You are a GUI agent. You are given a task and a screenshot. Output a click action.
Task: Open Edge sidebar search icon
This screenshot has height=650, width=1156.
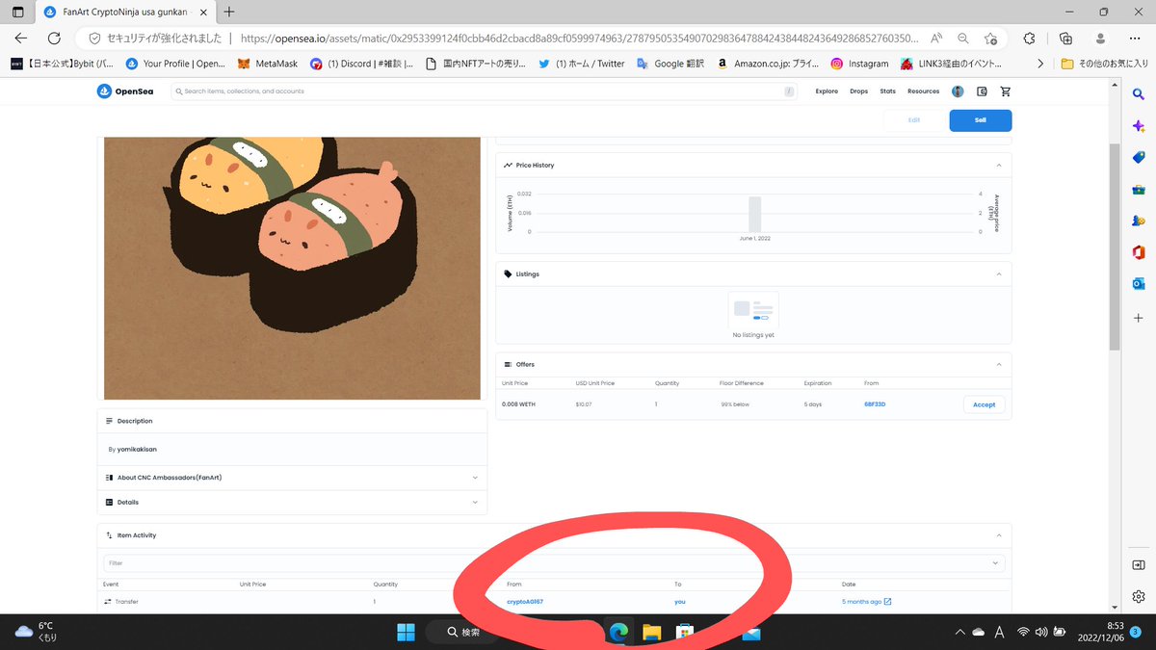click(1139, 94)
